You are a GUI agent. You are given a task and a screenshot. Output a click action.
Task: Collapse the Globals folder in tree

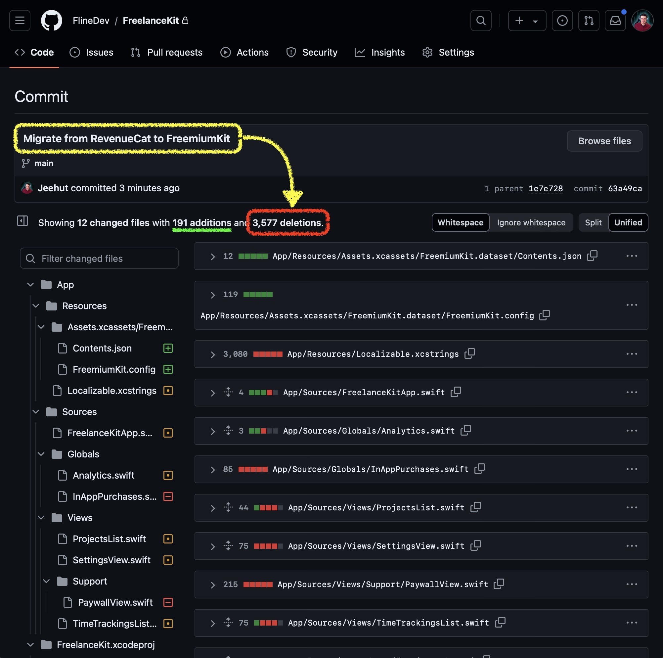click(41, 454)
